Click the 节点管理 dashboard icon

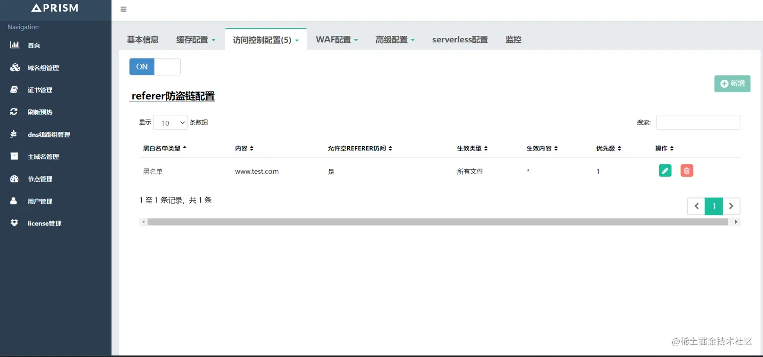pos(14,178)
